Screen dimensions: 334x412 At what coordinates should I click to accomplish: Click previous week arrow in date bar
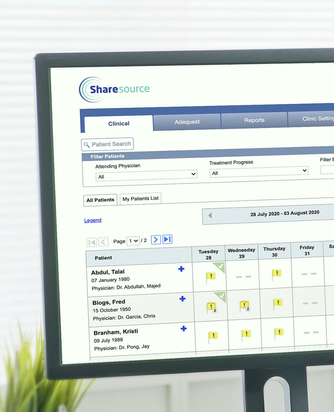click(x=210, y=215)
